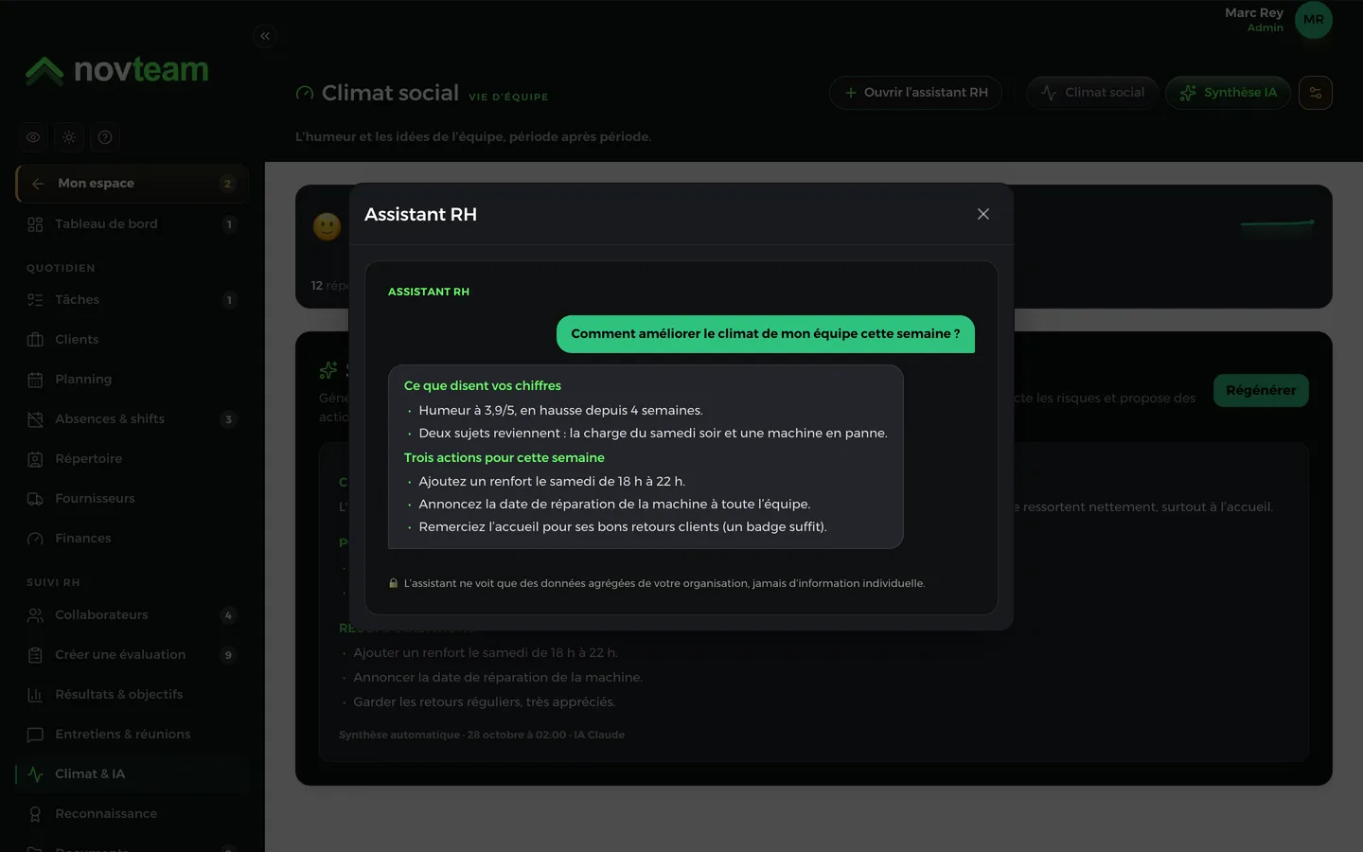Click the Reconnaissance medal icon
1363x852 pixels.
click(35, 814)
